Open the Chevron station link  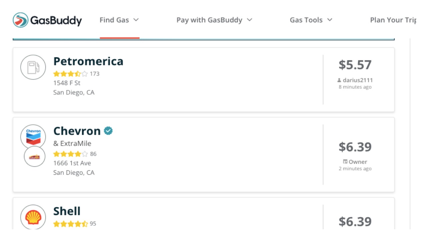click(x=77, y=131)
